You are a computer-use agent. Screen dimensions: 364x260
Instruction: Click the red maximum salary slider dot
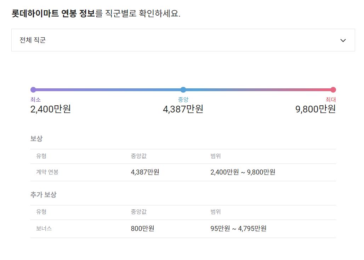(333, 89)
